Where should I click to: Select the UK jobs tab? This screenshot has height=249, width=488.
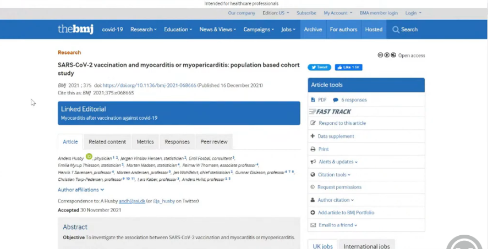(x=323, y=246)
